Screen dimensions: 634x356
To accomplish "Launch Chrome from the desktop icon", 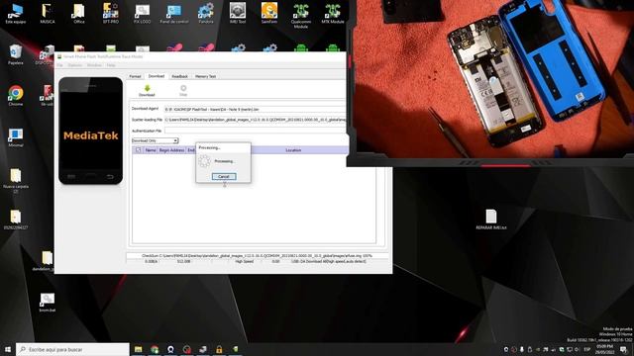I will [x=16, y=96].
